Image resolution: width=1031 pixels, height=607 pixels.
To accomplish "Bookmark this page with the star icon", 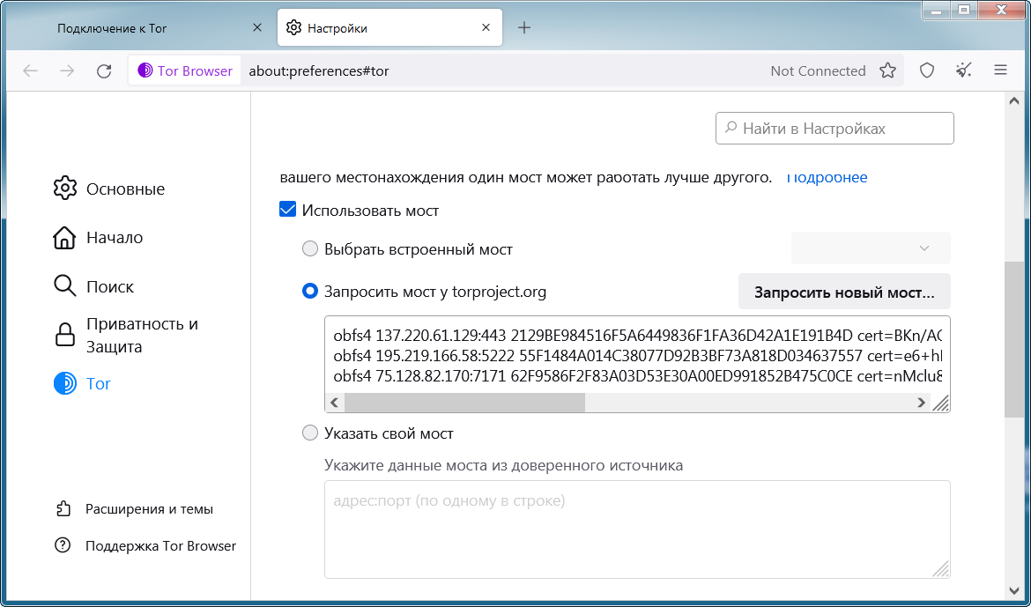I will click(887, 70).
